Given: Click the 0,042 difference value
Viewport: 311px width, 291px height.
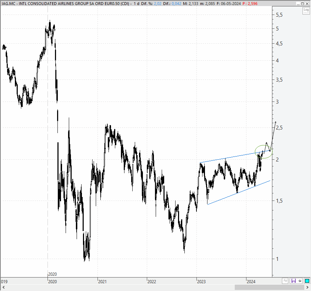Looking at the screenshot, I should [176, 4].
